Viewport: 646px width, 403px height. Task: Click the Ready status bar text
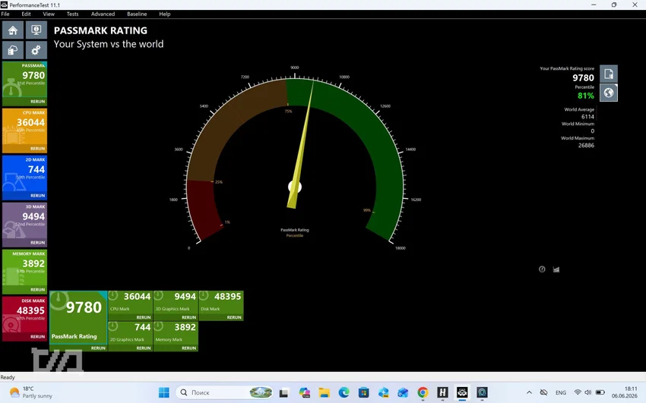pos(8,377)
